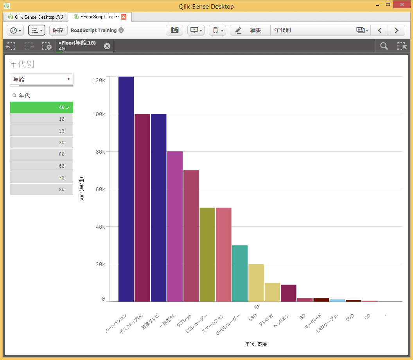Open the sheet navigation dropdown

(x=361, y=30)
